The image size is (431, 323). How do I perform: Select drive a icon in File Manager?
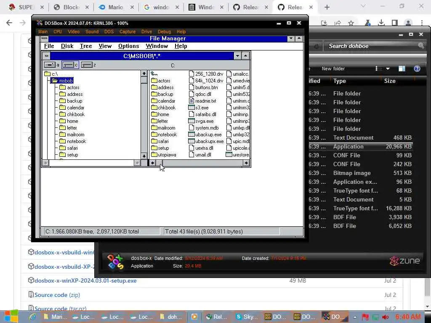(50, 65)
